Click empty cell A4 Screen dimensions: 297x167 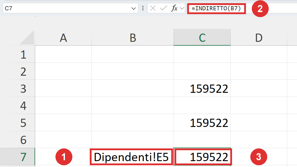(x=63, y=105)
